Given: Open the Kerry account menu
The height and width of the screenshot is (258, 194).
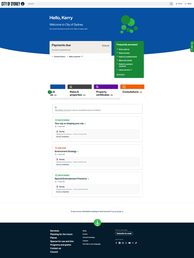Looking at the screenshot, I should [x=179, y=4].
